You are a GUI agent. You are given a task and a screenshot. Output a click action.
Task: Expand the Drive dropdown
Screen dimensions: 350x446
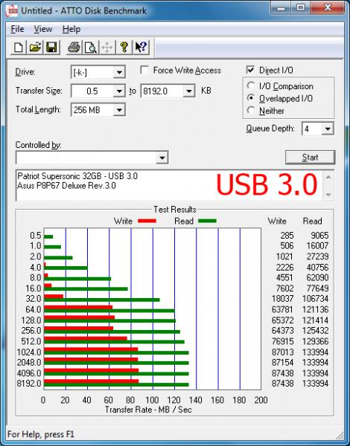(x=119, y=72)
